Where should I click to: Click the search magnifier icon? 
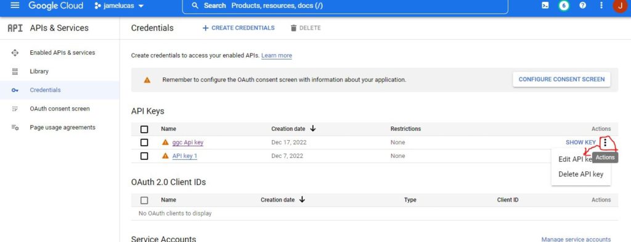(195, 6)
